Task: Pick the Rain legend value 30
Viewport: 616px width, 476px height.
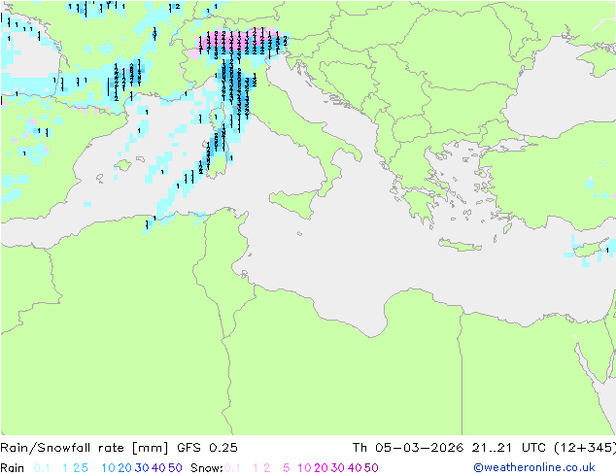Action: point(142,468)
